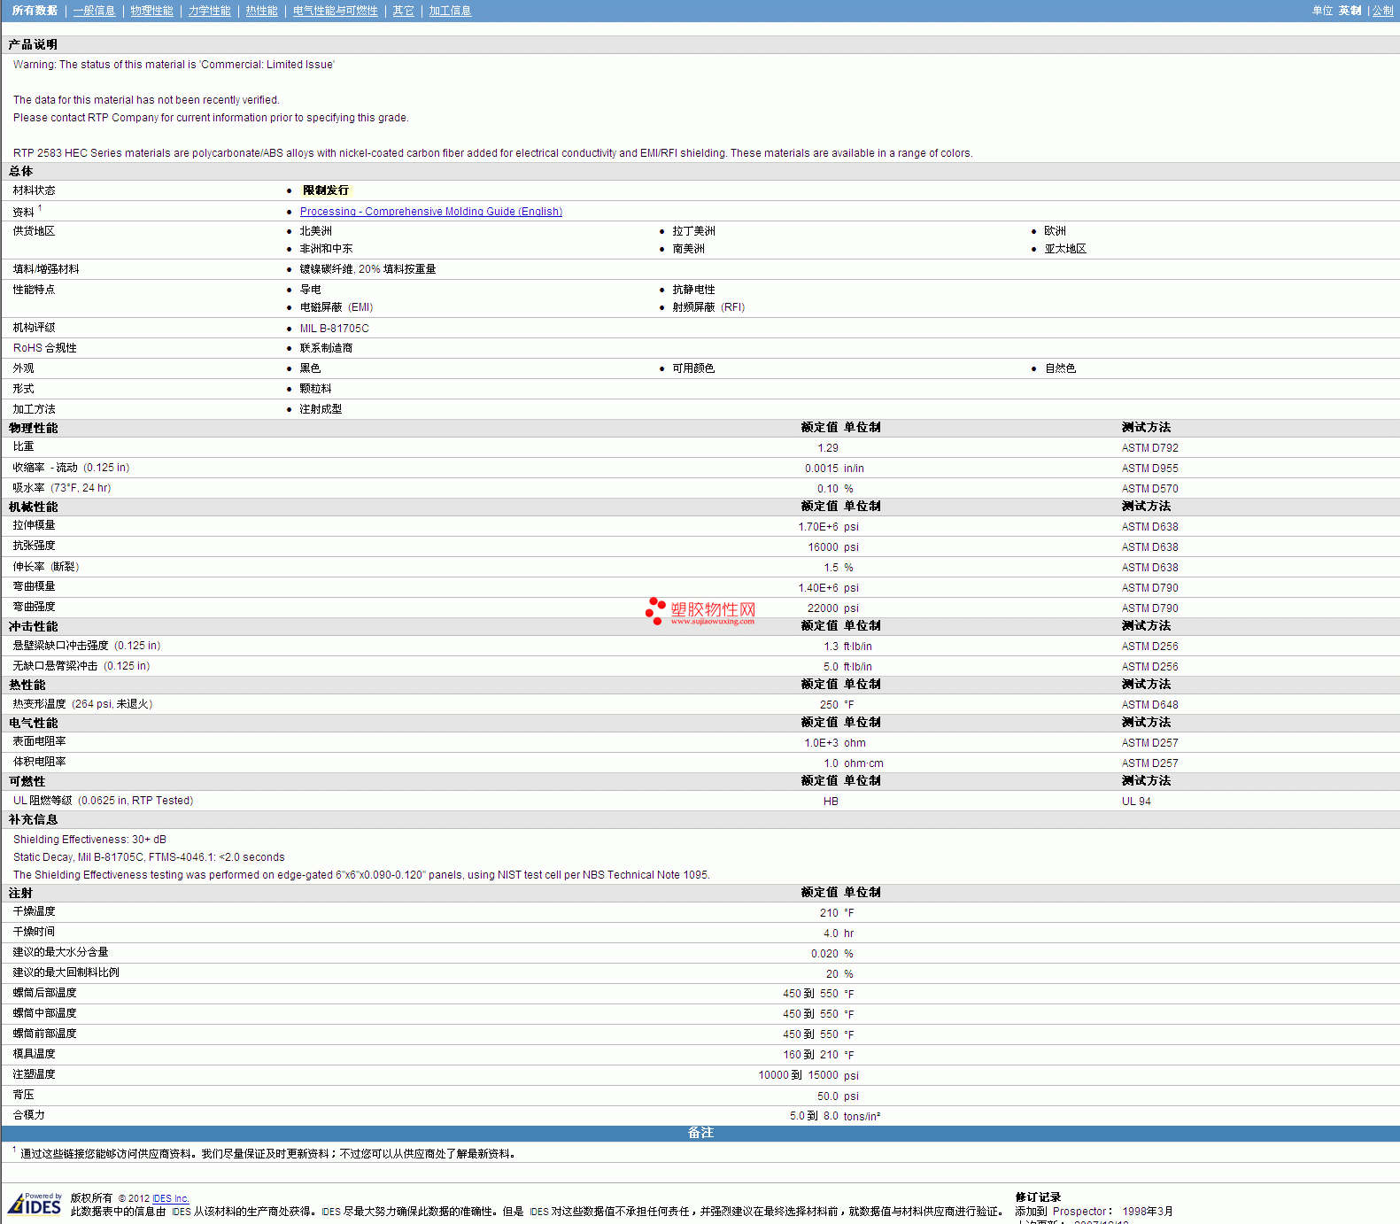Click the IDES Inc. copyright link

click(x=171, y=1198)
